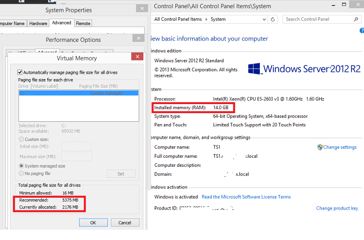Cancel the Virtual Memory dialog
364x240 pixels.
125,223
